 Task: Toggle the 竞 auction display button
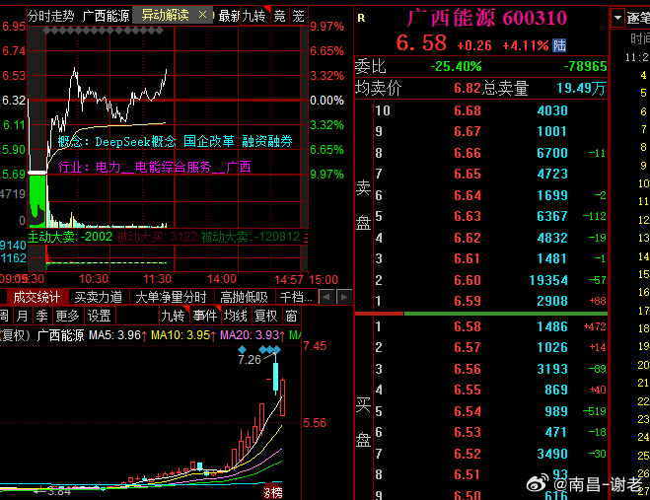280,16
